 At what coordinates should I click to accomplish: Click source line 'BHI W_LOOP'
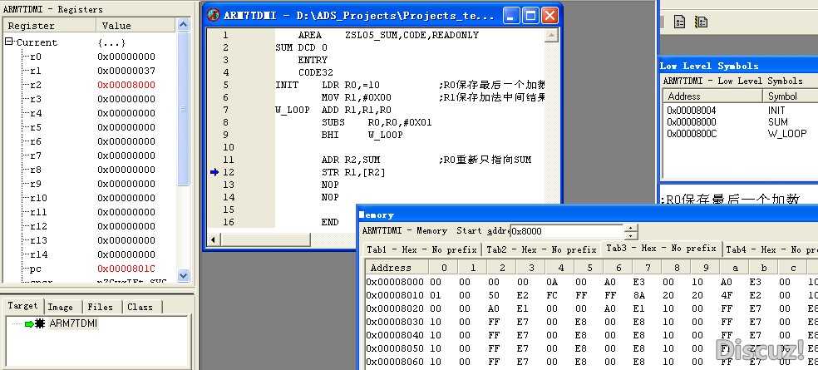[362, 135]
